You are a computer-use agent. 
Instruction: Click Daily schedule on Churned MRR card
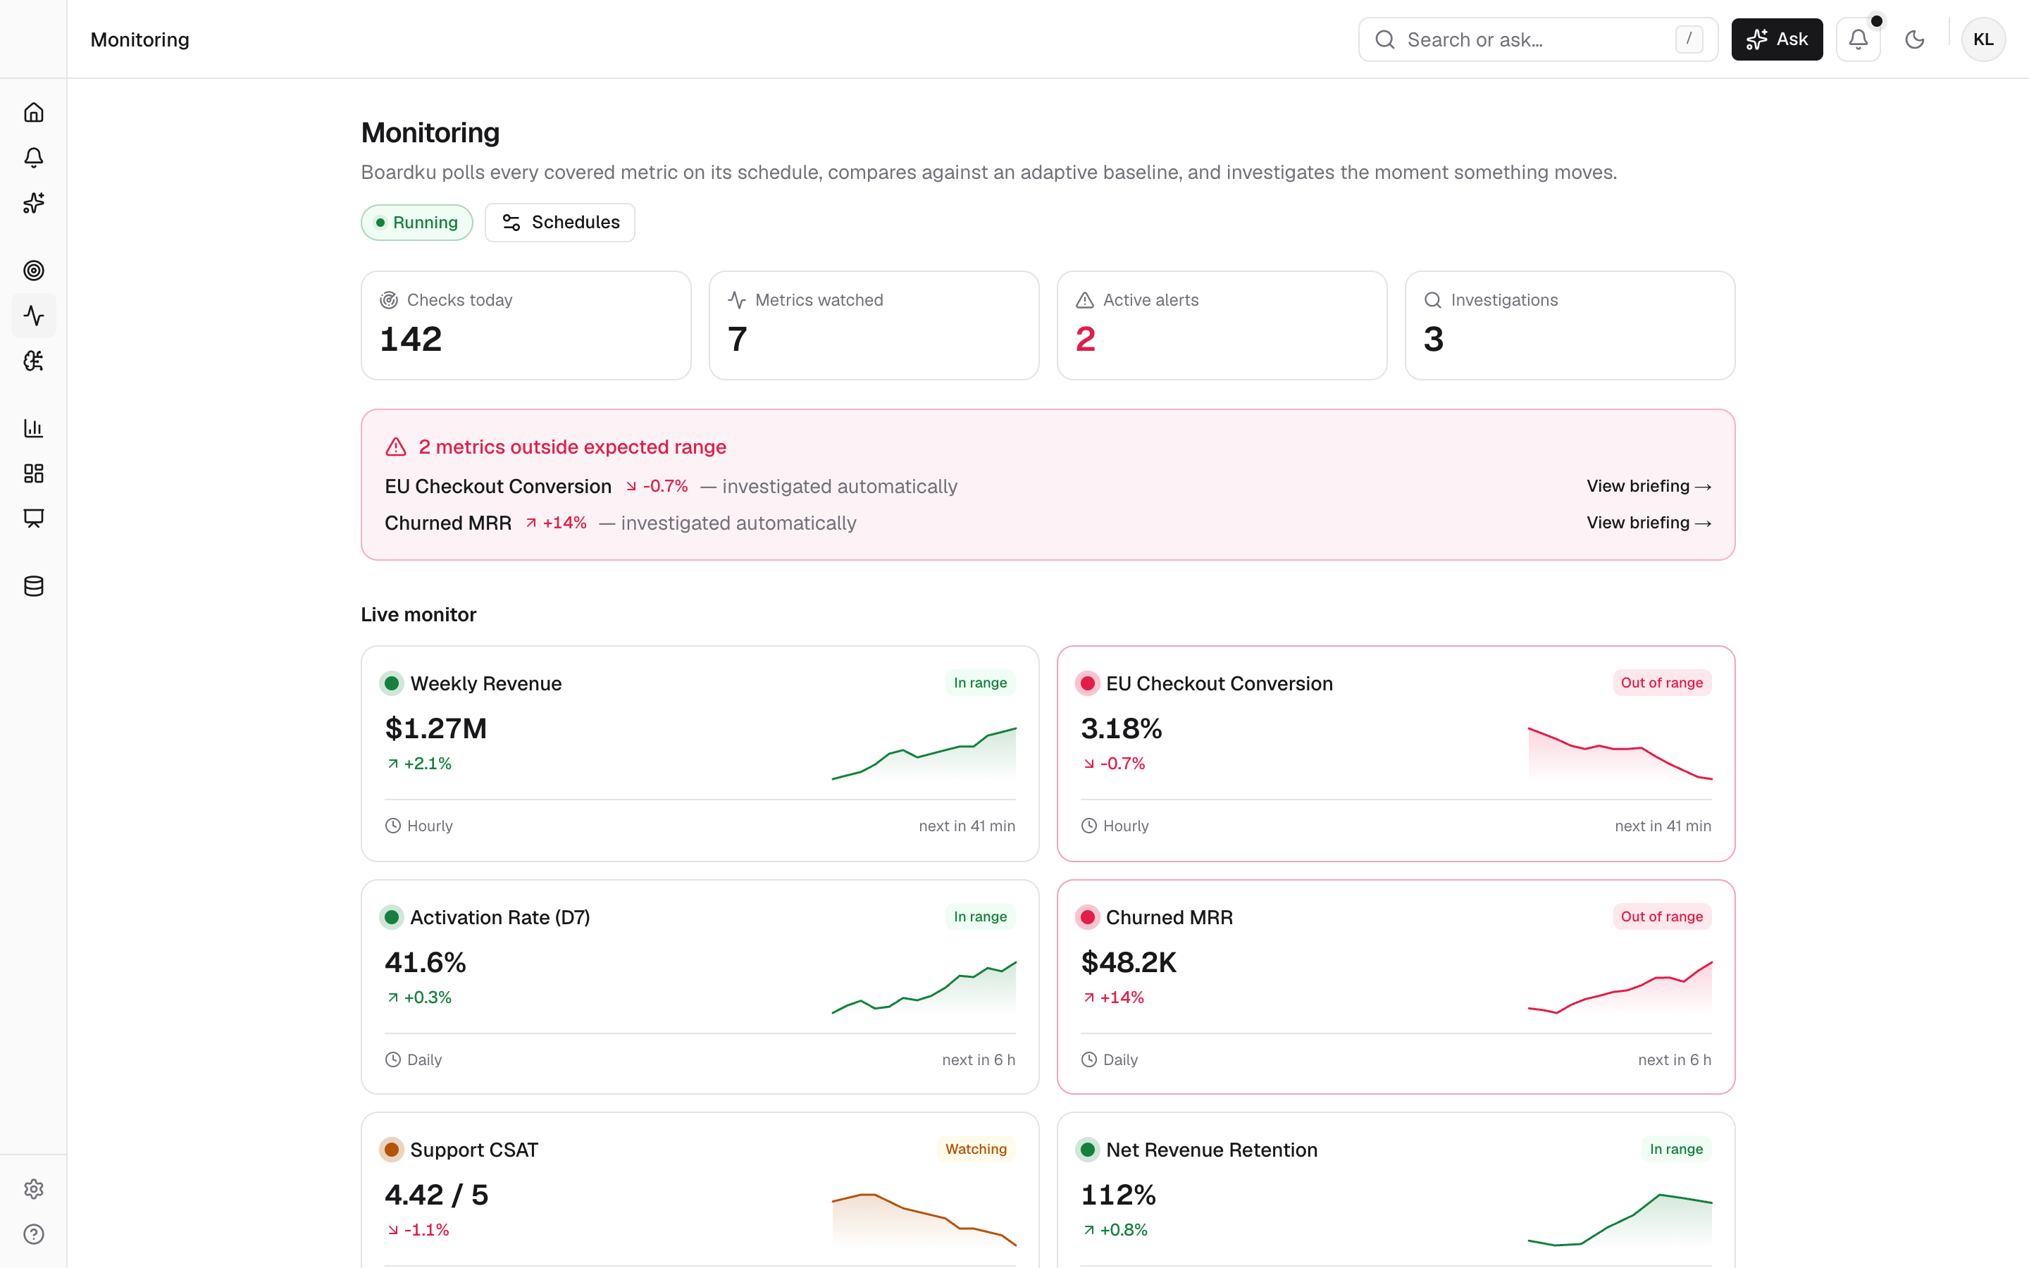click(x=1109, y=1060)
